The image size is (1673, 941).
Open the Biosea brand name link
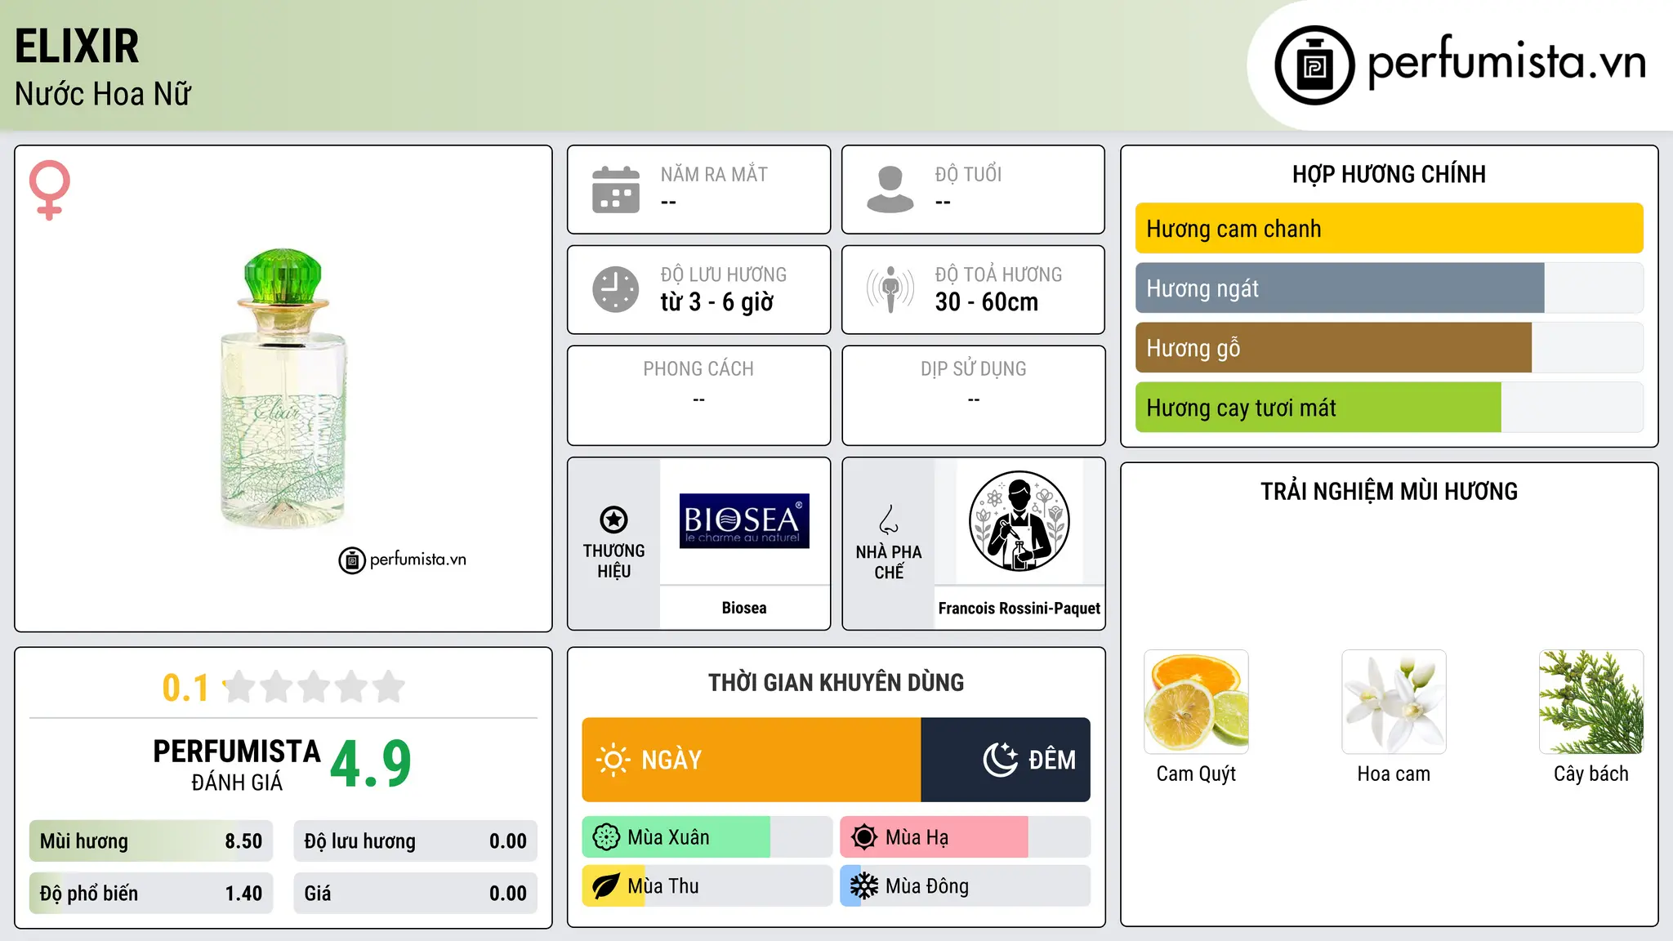(744, 608)
